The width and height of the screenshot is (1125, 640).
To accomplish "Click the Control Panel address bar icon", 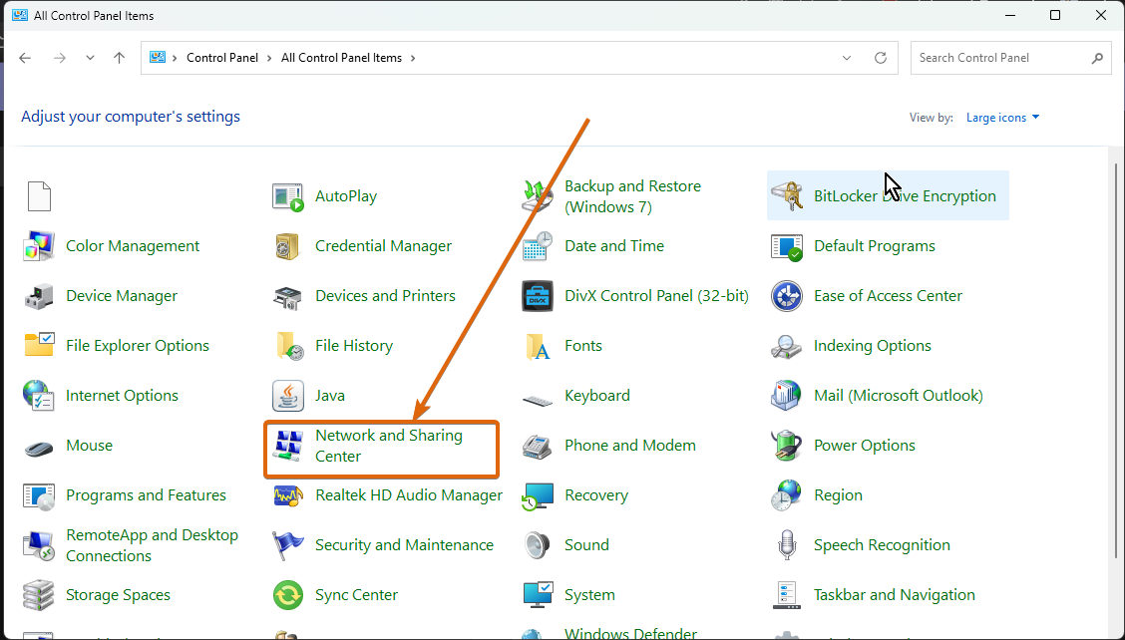I will [158, 58].
